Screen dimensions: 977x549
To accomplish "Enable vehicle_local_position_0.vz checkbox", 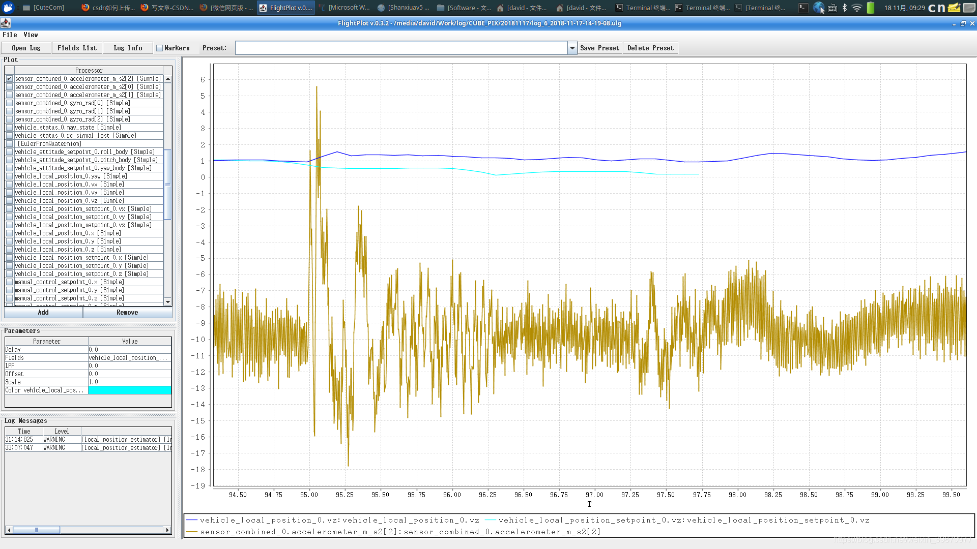I will (x=10, y=201).
